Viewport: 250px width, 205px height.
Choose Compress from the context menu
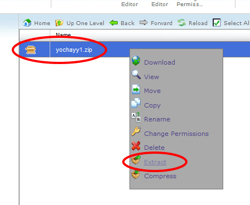tap(160, 176)
